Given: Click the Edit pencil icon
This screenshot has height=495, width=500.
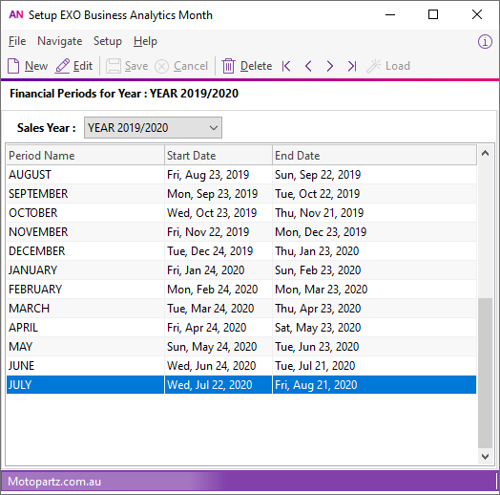Looking at the screenshot, I should click(62, 66).
